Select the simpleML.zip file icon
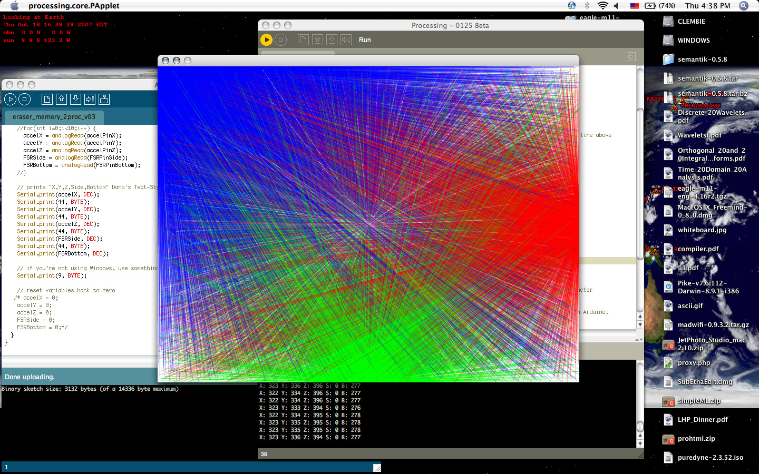 [668, 401]
